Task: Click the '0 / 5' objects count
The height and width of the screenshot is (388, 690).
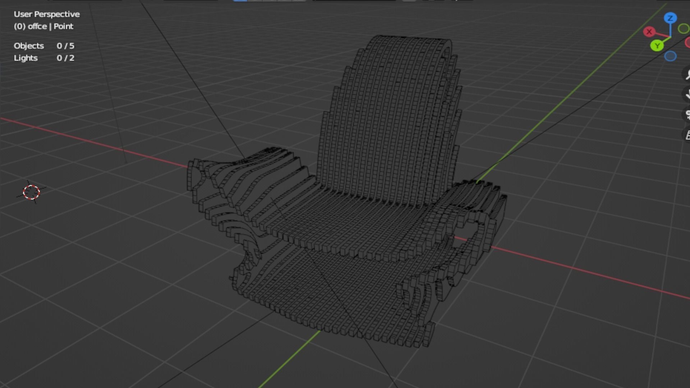Action: (65, 46)
